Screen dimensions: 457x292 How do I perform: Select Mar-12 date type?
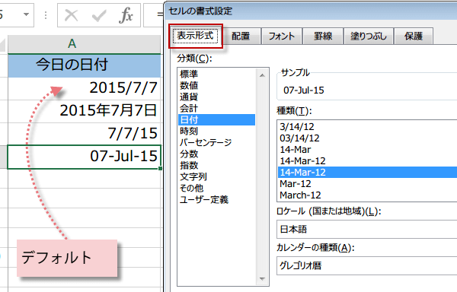click(367, 184)
